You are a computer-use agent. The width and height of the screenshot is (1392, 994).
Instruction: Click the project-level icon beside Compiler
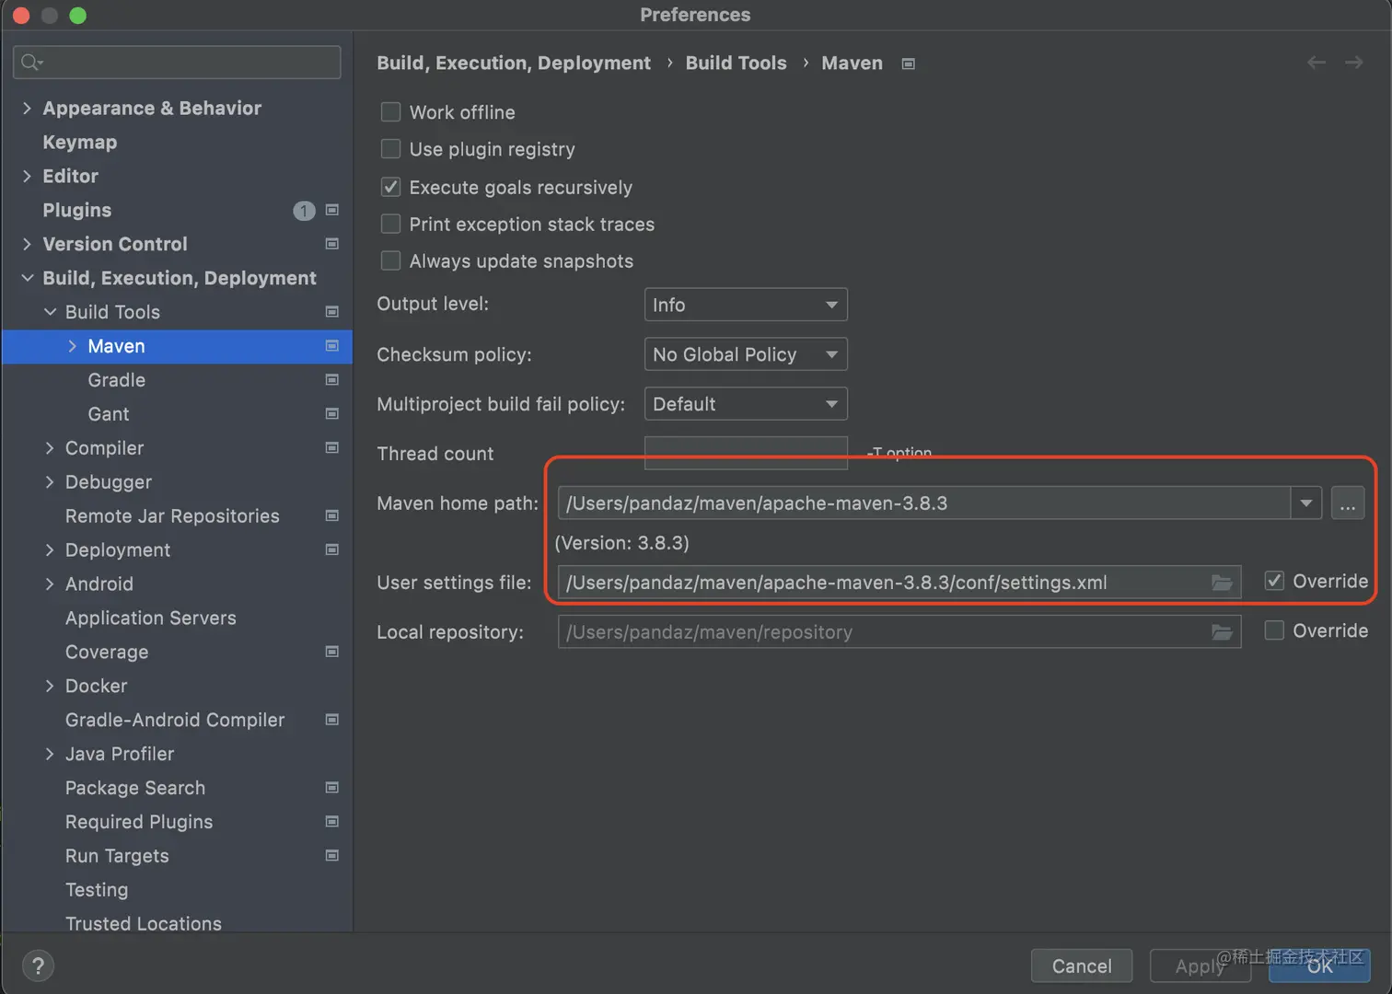coord(332,448)
